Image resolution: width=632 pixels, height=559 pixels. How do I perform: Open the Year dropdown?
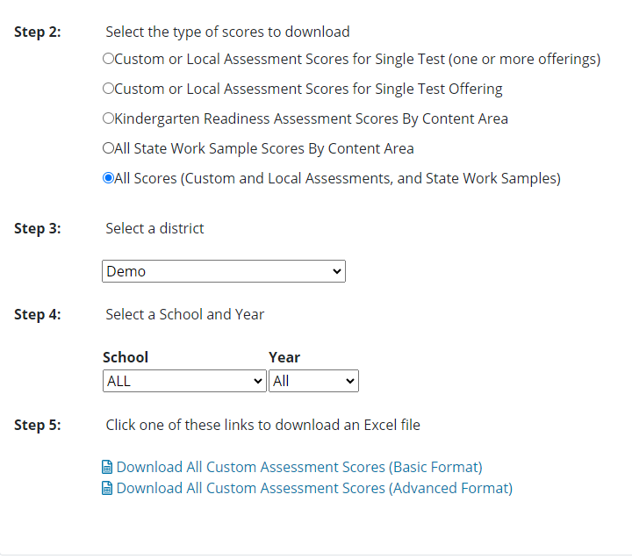(x=313, y=381)
